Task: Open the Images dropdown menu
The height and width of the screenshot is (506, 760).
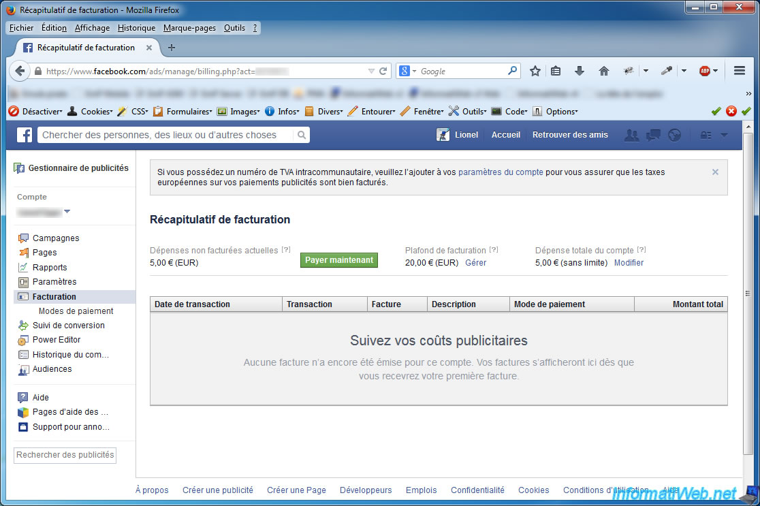Action: pos(238,112)
